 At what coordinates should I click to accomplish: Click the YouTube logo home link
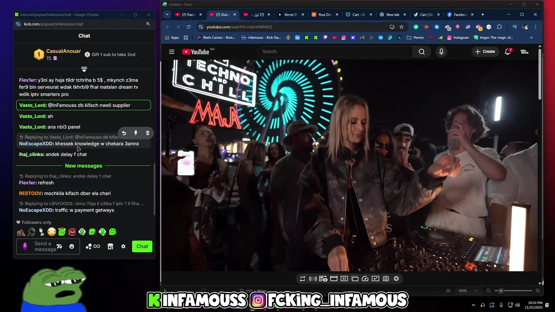(195, 52)
